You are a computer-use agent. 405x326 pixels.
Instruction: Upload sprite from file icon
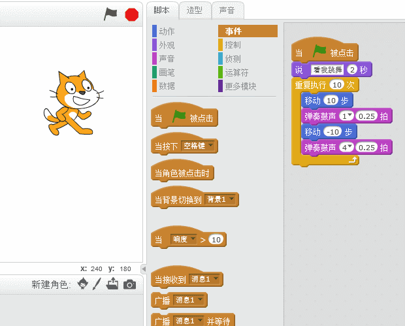(112, 284)
